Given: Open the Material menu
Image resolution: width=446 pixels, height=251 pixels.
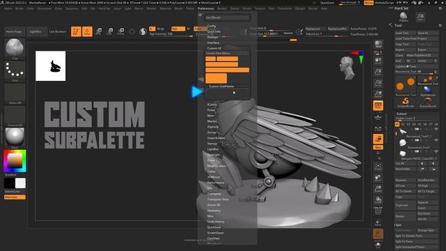Looking at the screenshot, I should [165, 8].
